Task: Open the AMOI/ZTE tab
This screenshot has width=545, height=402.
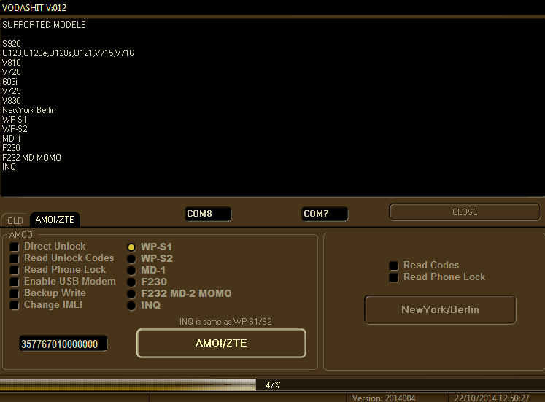Action: [x=55, y=220]
